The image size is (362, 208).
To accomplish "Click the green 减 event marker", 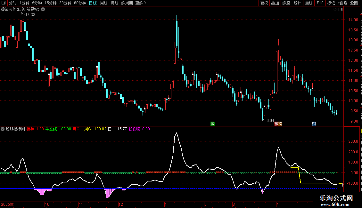I will (212, 124).
